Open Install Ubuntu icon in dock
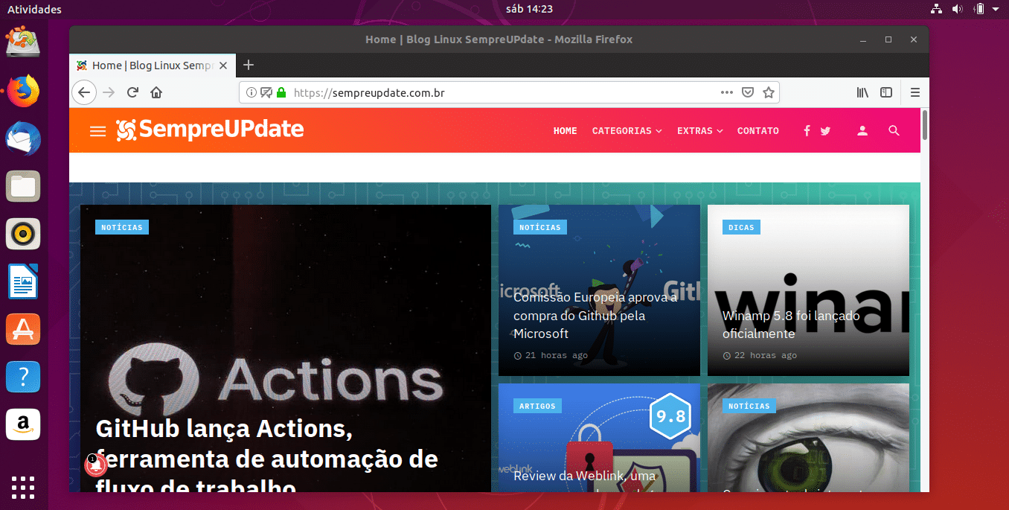 [x=23, y=42]
